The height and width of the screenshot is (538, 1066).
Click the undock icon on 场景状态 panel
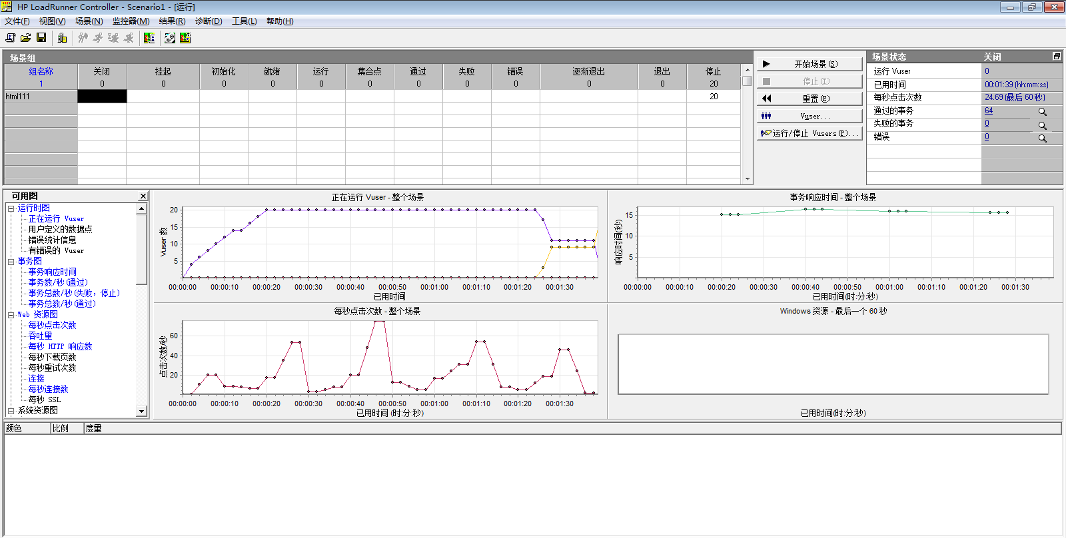(x=1056, y=57)
